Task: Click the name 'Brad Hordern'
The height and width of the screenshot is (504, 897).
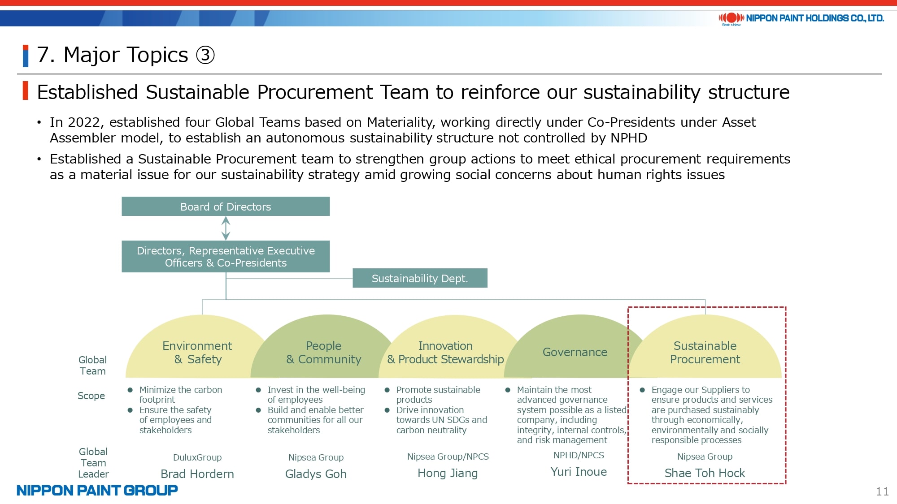Action: (197, 474)
